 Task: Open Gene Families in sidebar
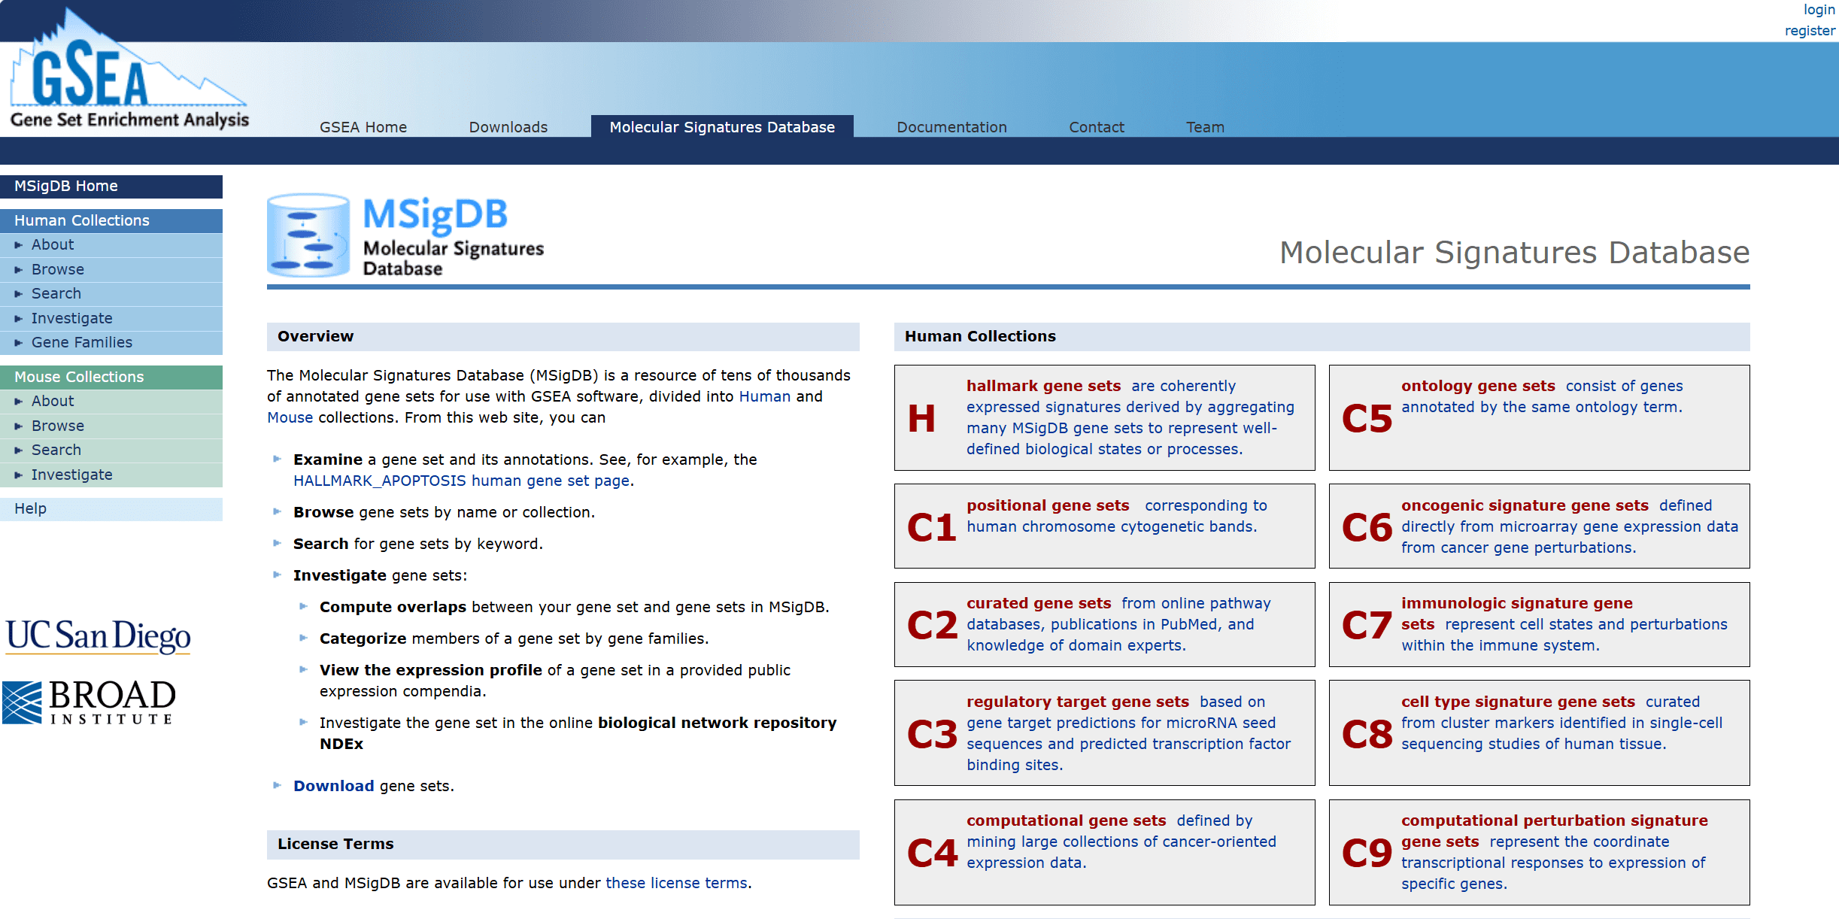click(x=81, y=342)
